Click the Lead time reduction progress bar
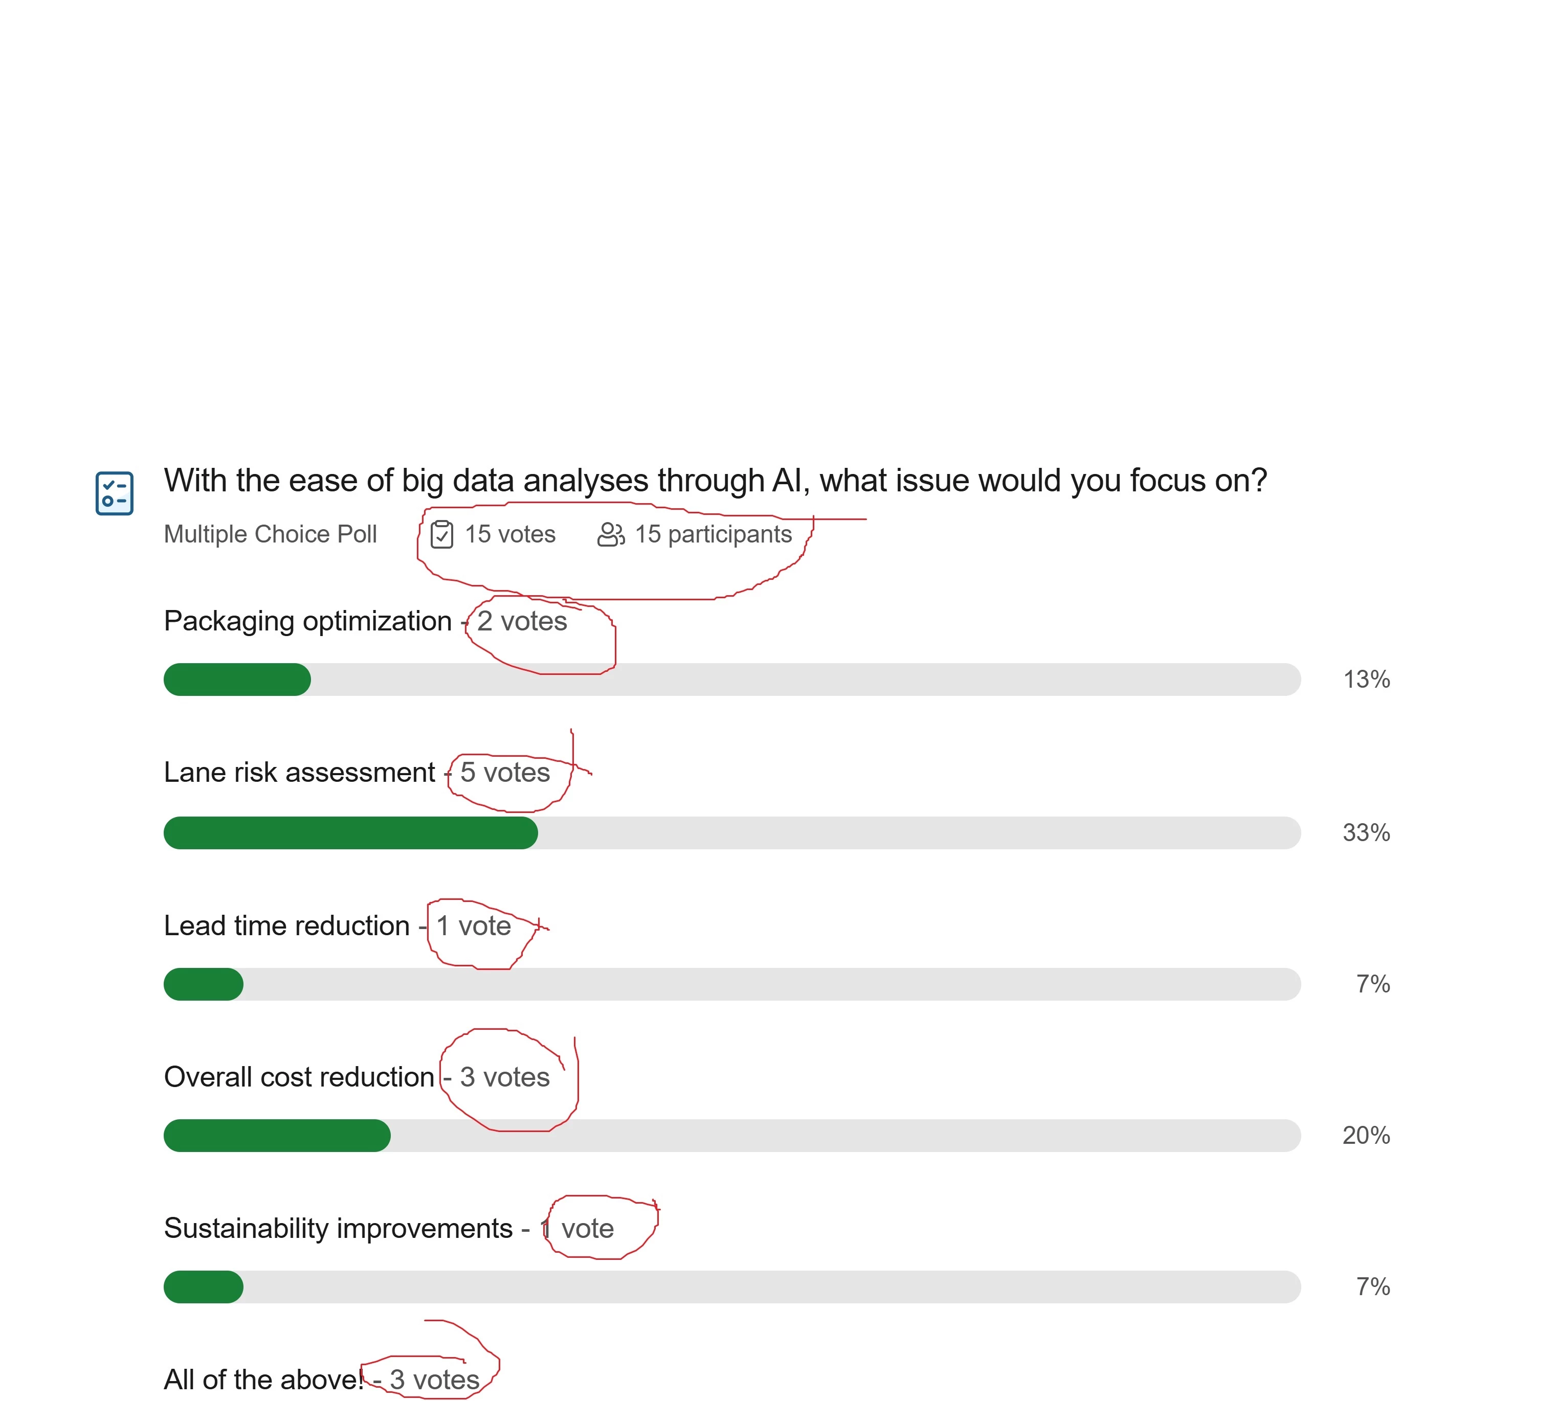 732,984
